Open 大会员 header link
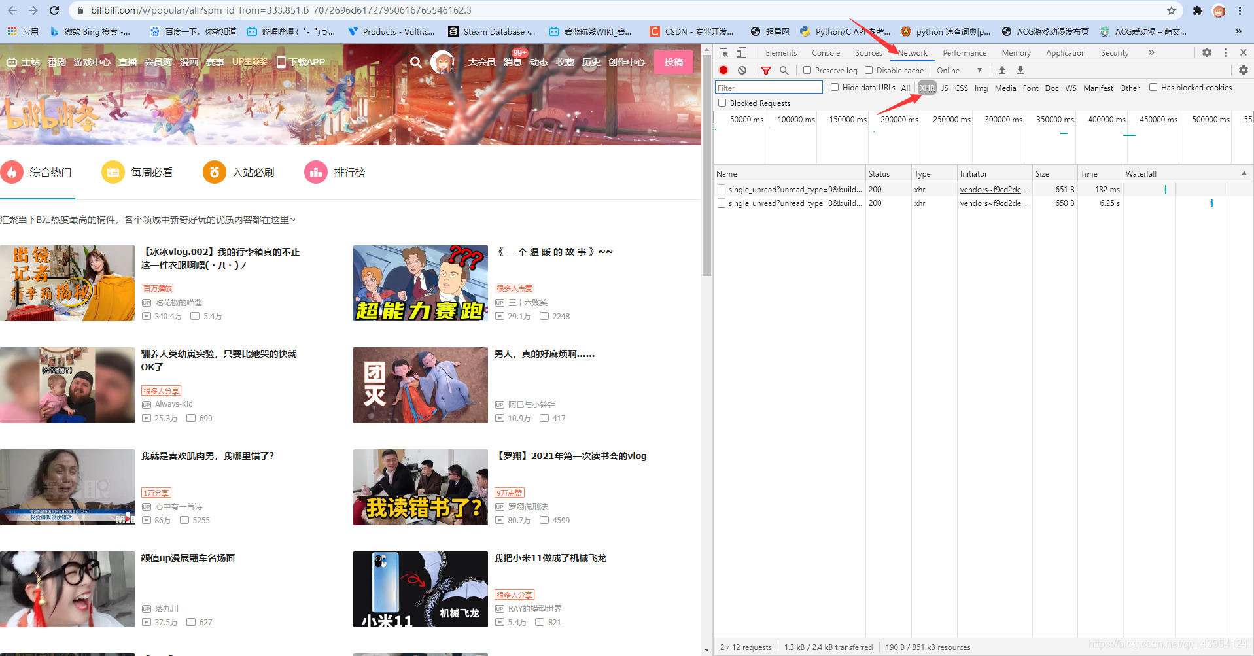The width and height of the screenshot is (1254, 656). point(481,62)
